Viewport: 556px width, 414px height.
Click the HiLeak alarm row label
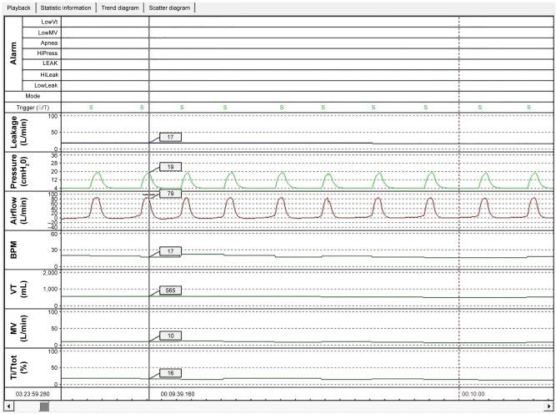(49, 75)
